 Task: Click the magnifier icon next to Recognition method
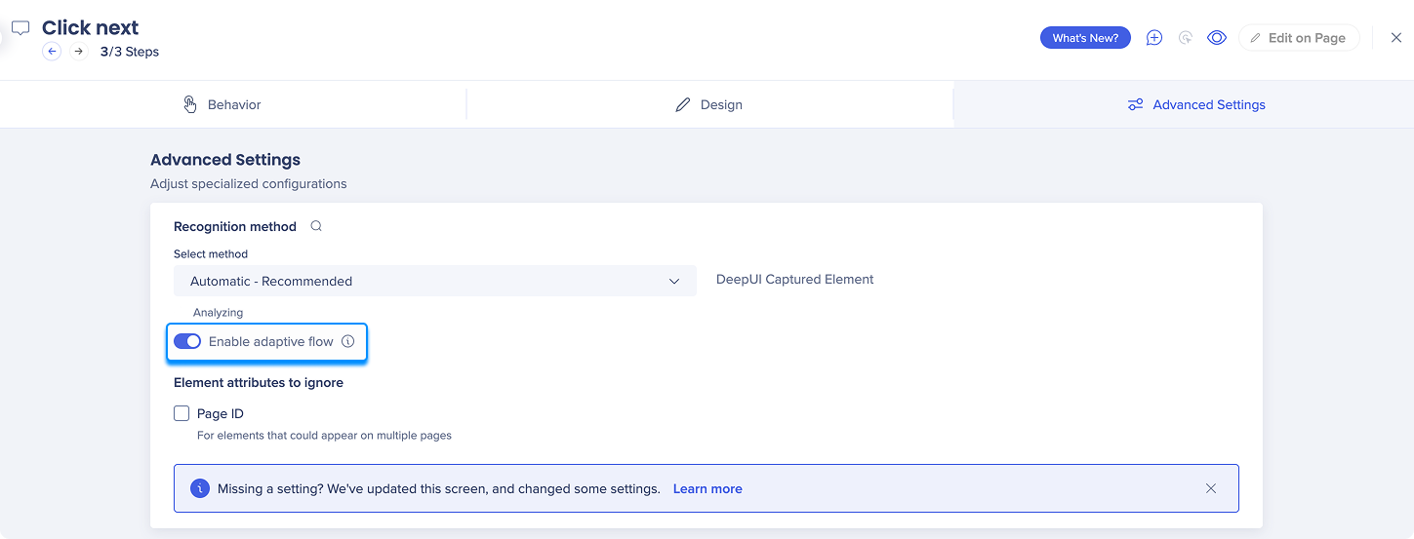[316, 226]
